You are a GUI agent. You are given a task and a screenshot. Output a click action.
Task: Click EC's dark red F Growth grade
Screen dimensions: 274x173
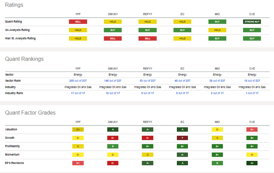pos(182,138)
